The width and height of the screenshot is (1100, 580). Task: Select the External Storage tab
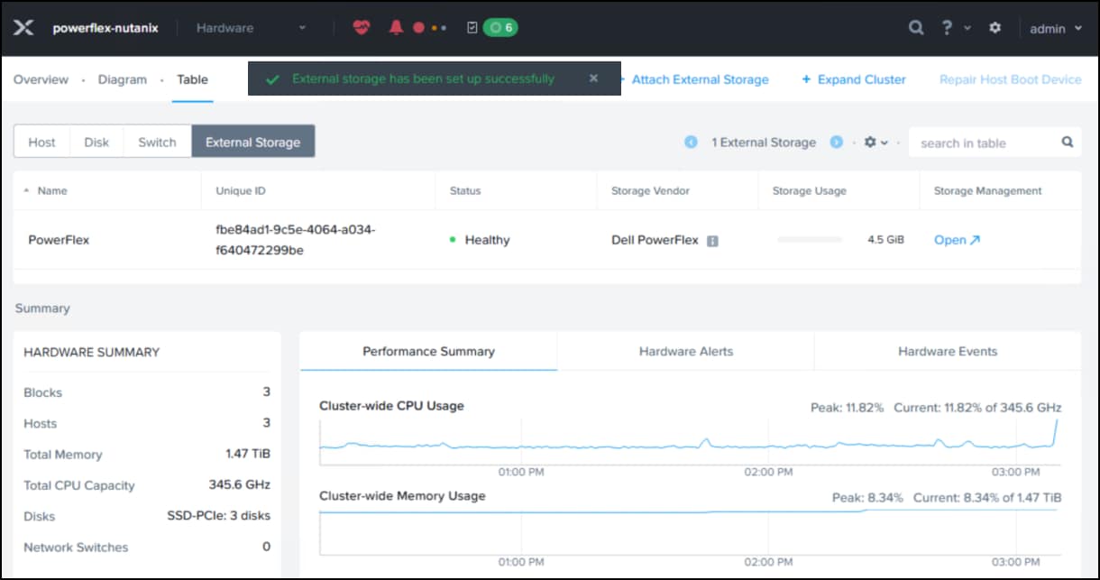tap(253, 142)
